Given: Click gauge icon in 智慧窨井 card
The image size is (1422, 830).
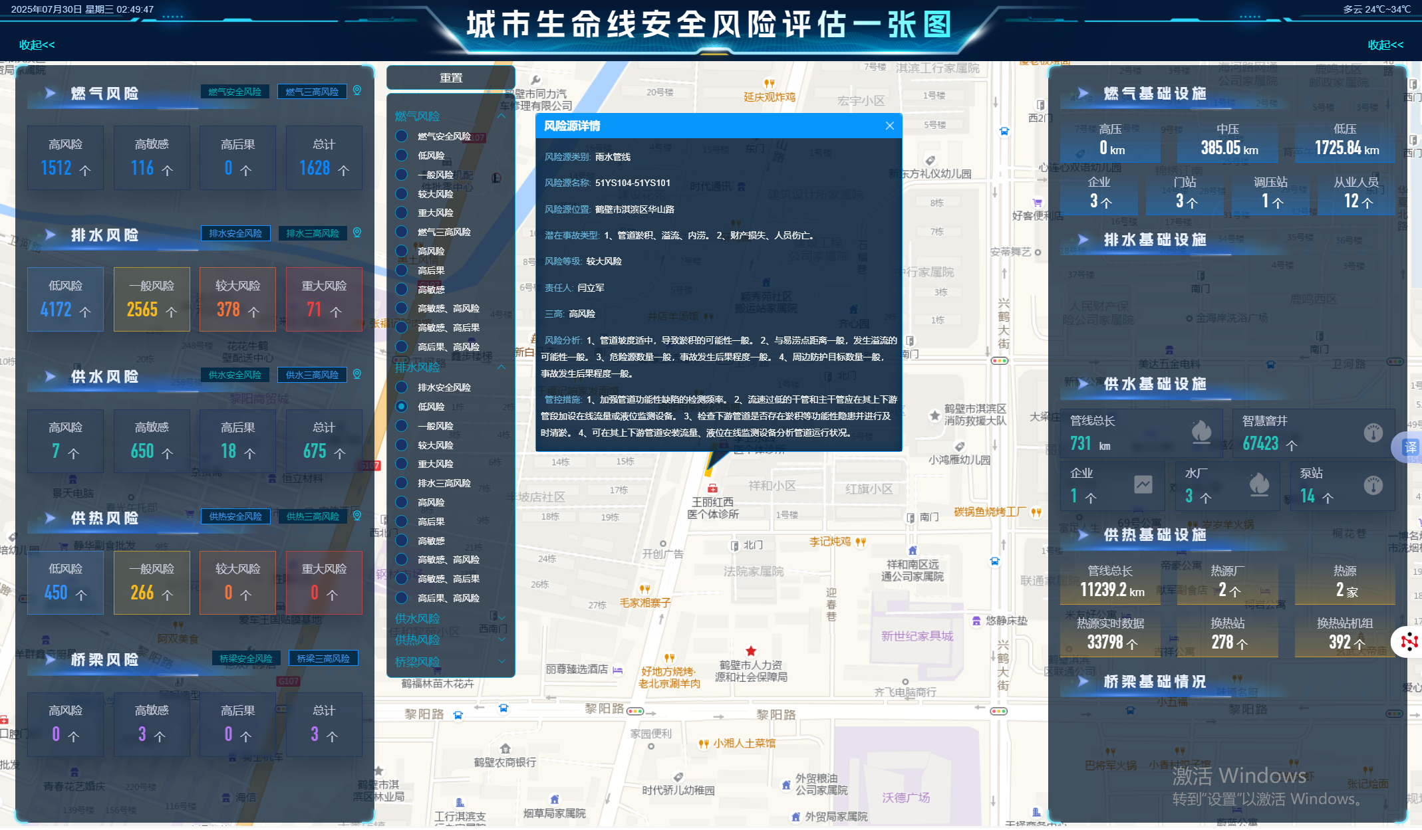Looking at the screenshot, I should pyautogui.click(x=1373, y=433).
